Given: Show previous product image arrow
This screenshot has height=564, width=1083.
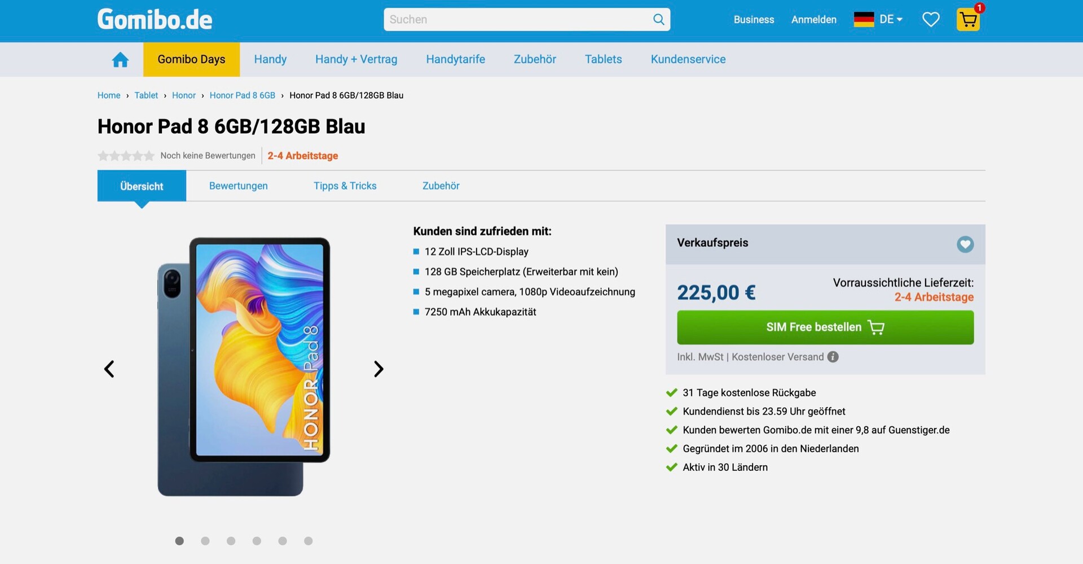Looking at the screenshot, I should (109, 369).
